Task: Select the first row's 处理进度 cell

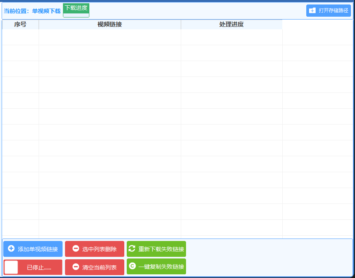Action: point(232,37)
